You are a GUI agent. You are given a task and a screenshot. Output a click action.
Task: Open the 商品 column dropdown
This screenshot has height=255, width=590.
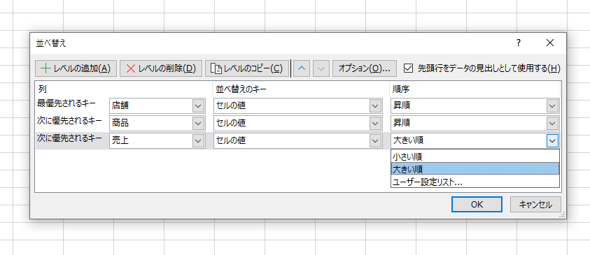pos(198,123)
